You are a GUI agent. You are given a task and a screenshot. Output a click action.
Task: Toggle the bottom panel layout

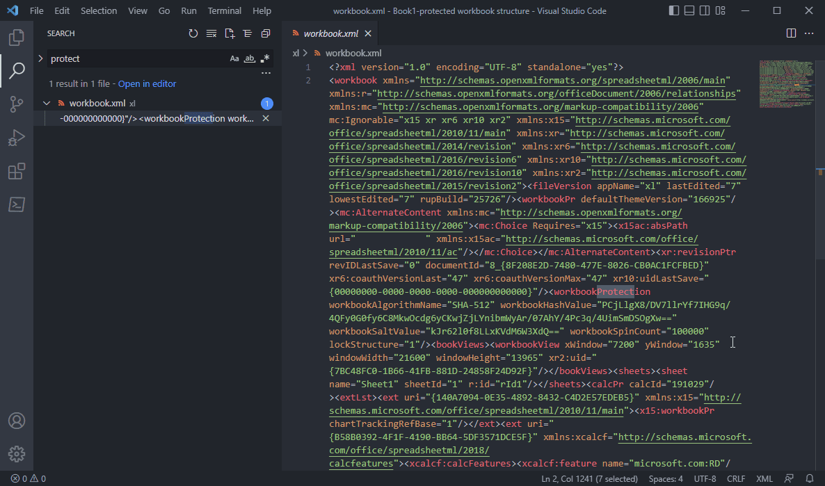689,10
